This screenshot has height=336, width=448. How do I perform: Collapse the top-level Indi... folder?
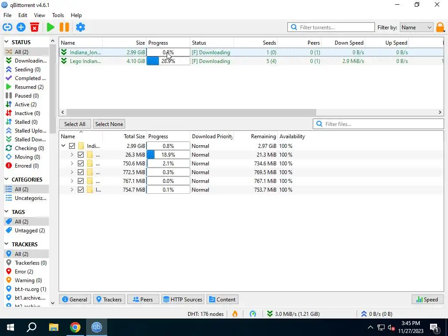tap(63, 146)
